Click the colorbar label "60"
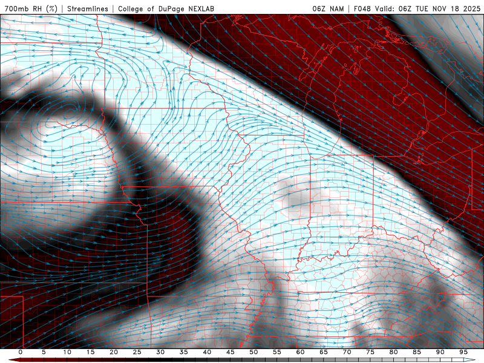This screenshot has width=484, height=363. click(x=300, y=352)
